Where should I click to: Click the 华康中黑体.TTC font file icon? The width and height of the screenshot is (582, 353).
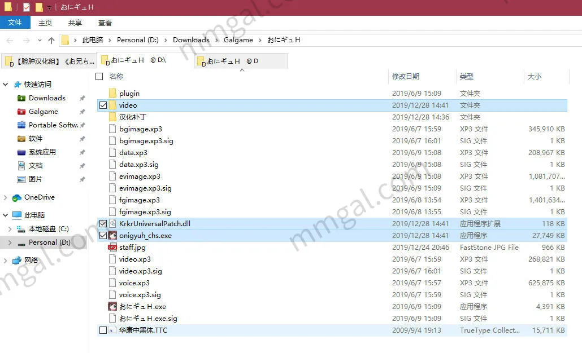pos(112,330)
